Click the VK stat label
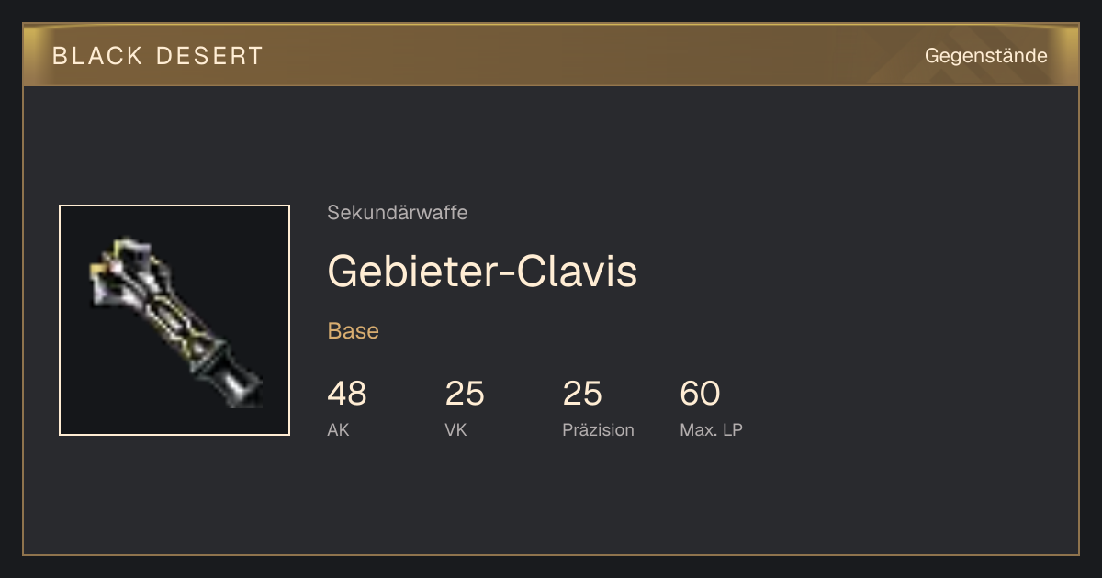Screen dimensions: 1102x578 click(x=455, y=429)
